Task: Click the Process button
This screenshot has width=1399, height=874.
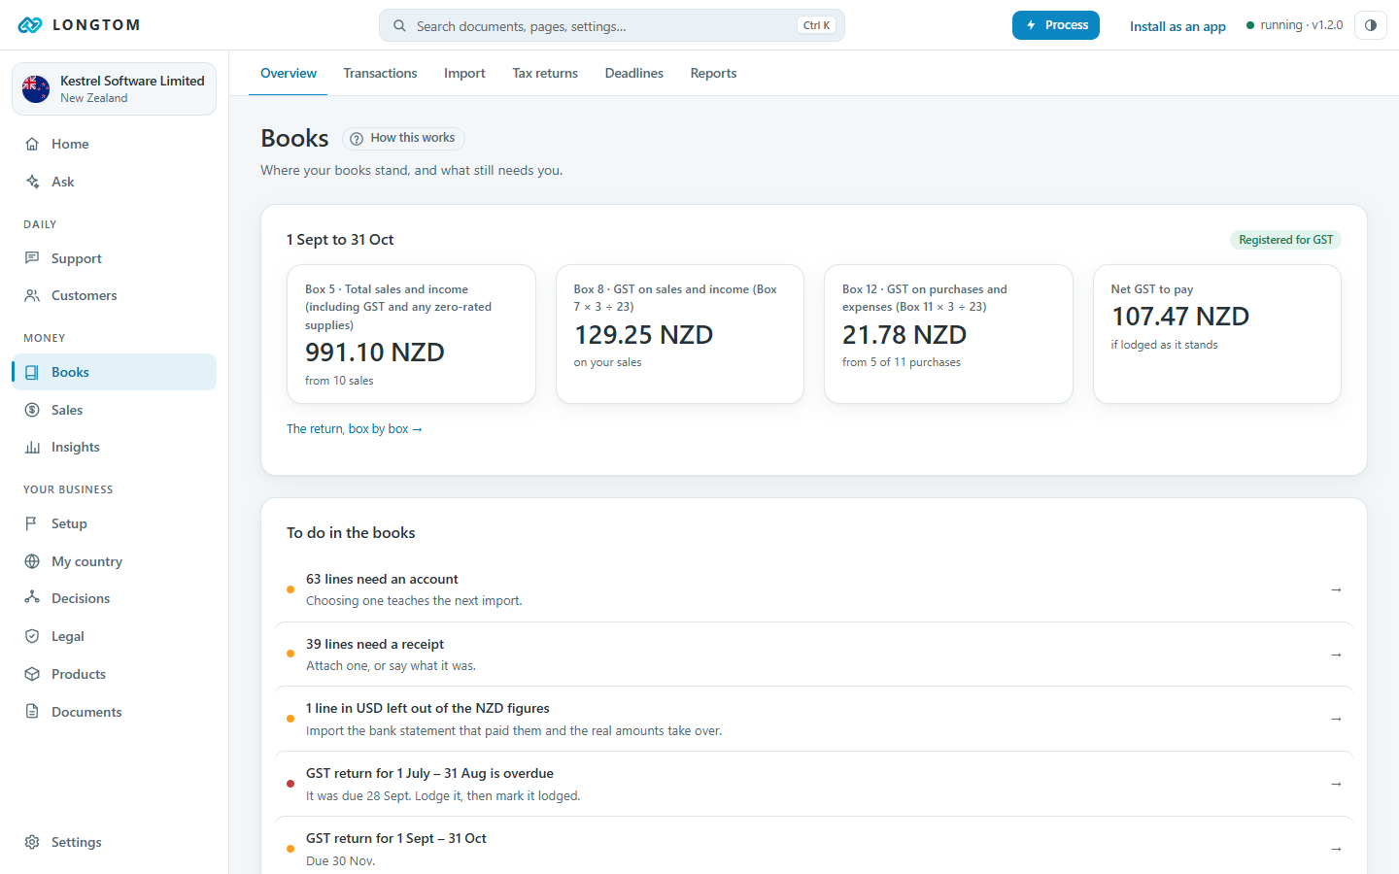Action: [1056, 25]
